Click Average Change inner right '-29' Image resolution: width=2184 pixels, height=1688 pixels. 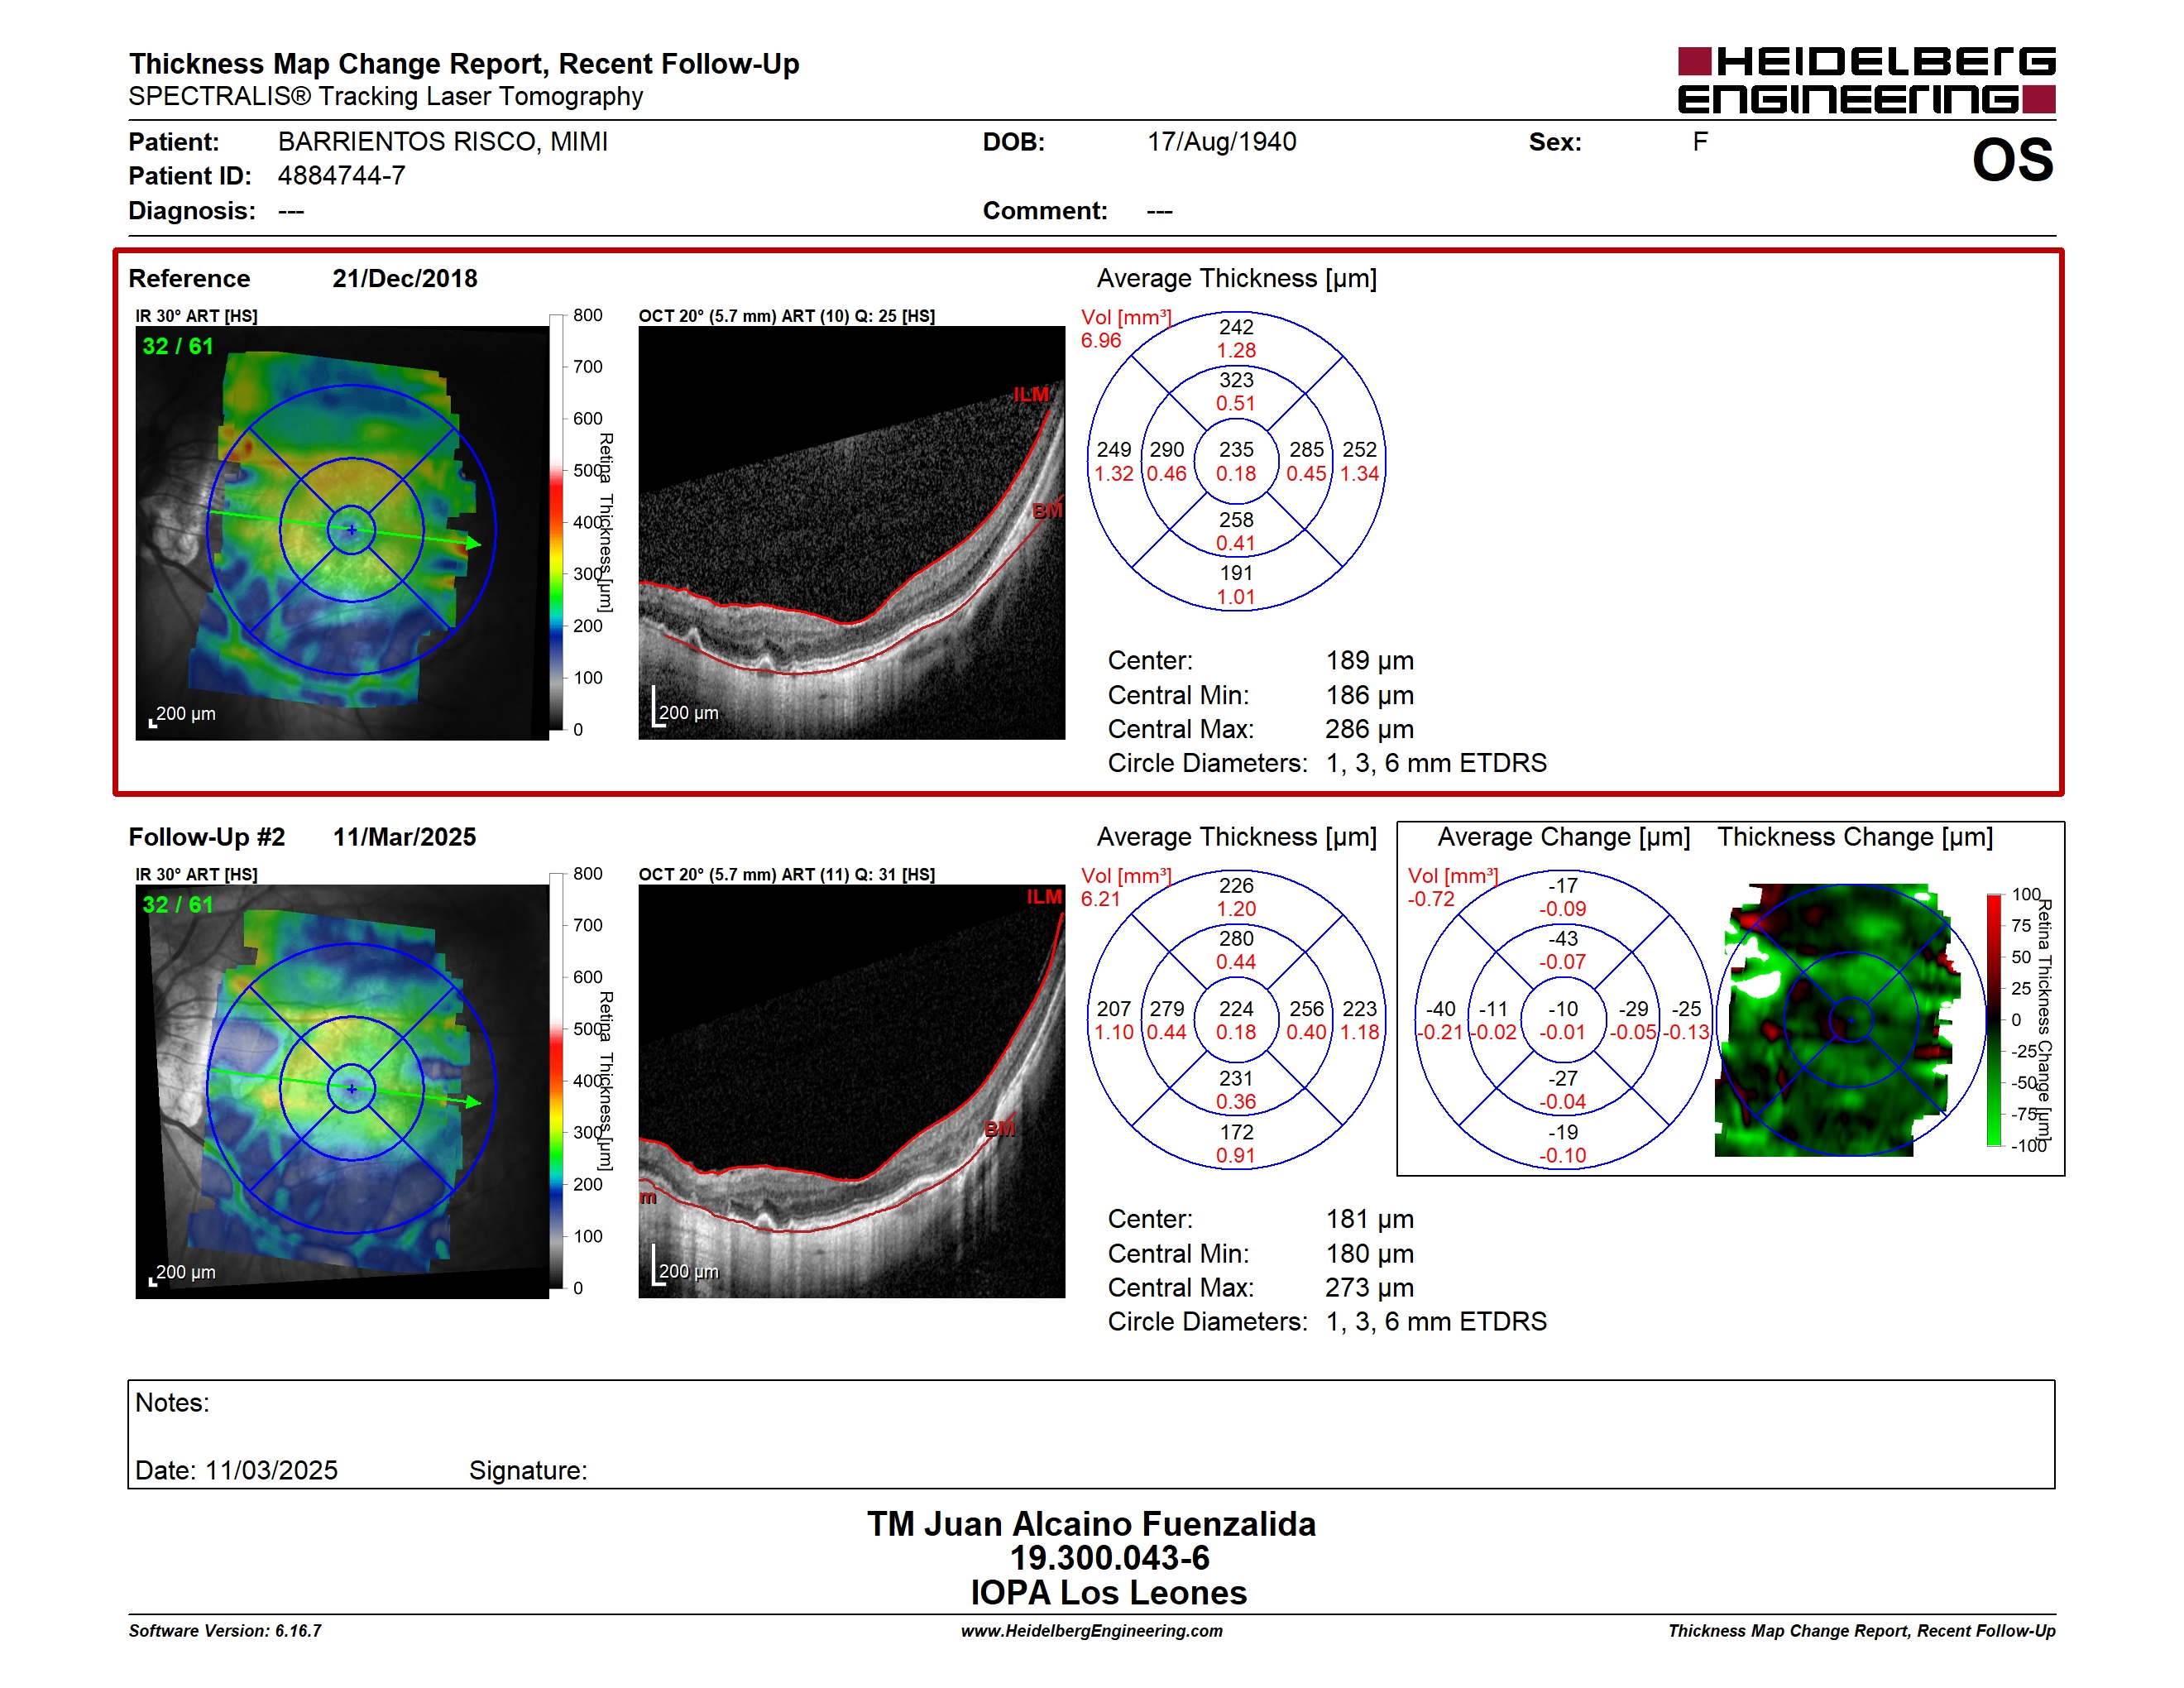1634,1009
